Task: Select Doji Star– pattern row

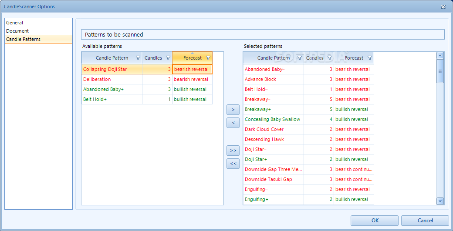Action: pyautogui.click(x=308, y=149)
